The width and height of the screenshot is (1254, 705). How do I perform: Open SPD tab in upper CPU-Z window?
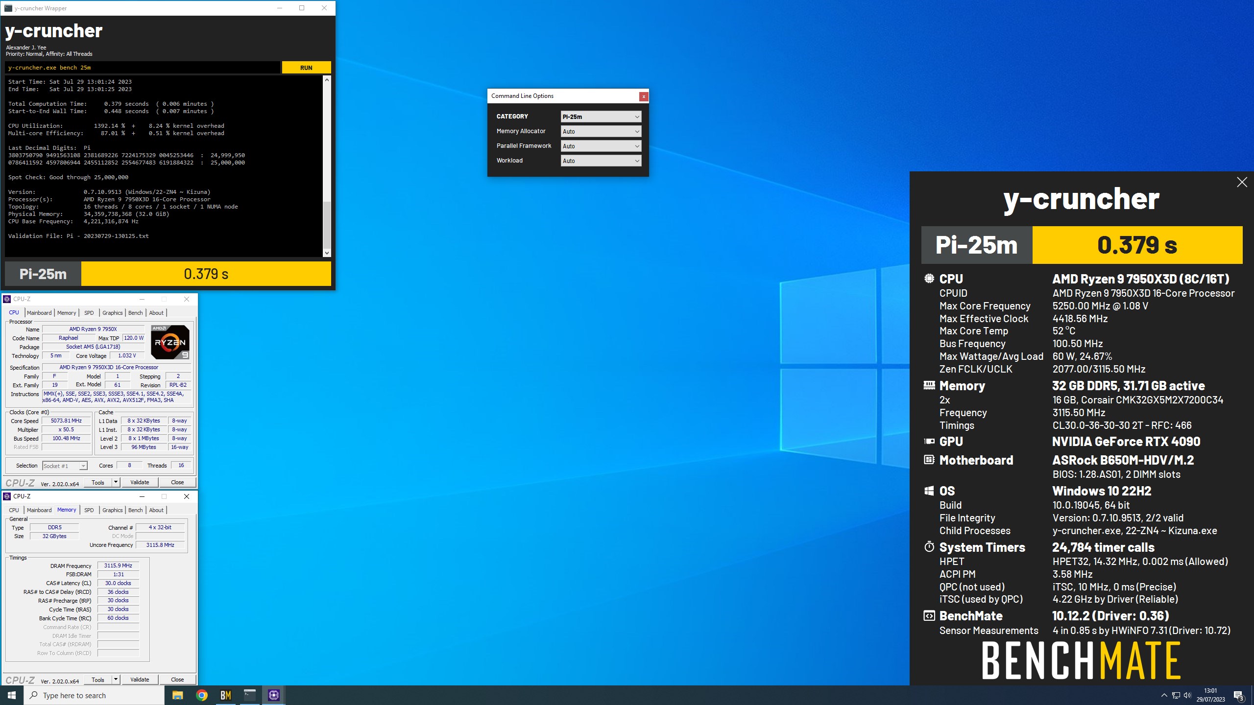89,313
